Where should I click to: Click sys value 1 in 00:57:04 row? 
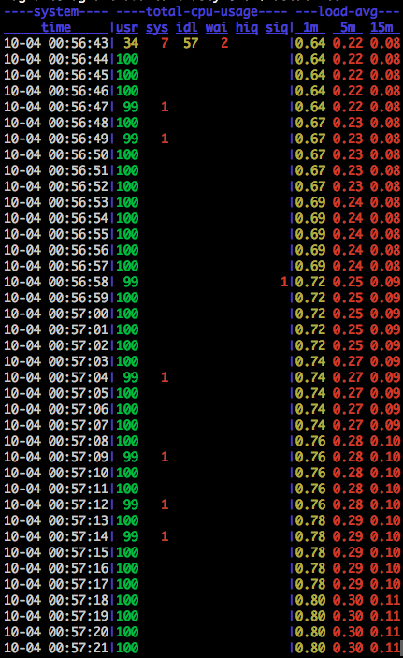165,377
